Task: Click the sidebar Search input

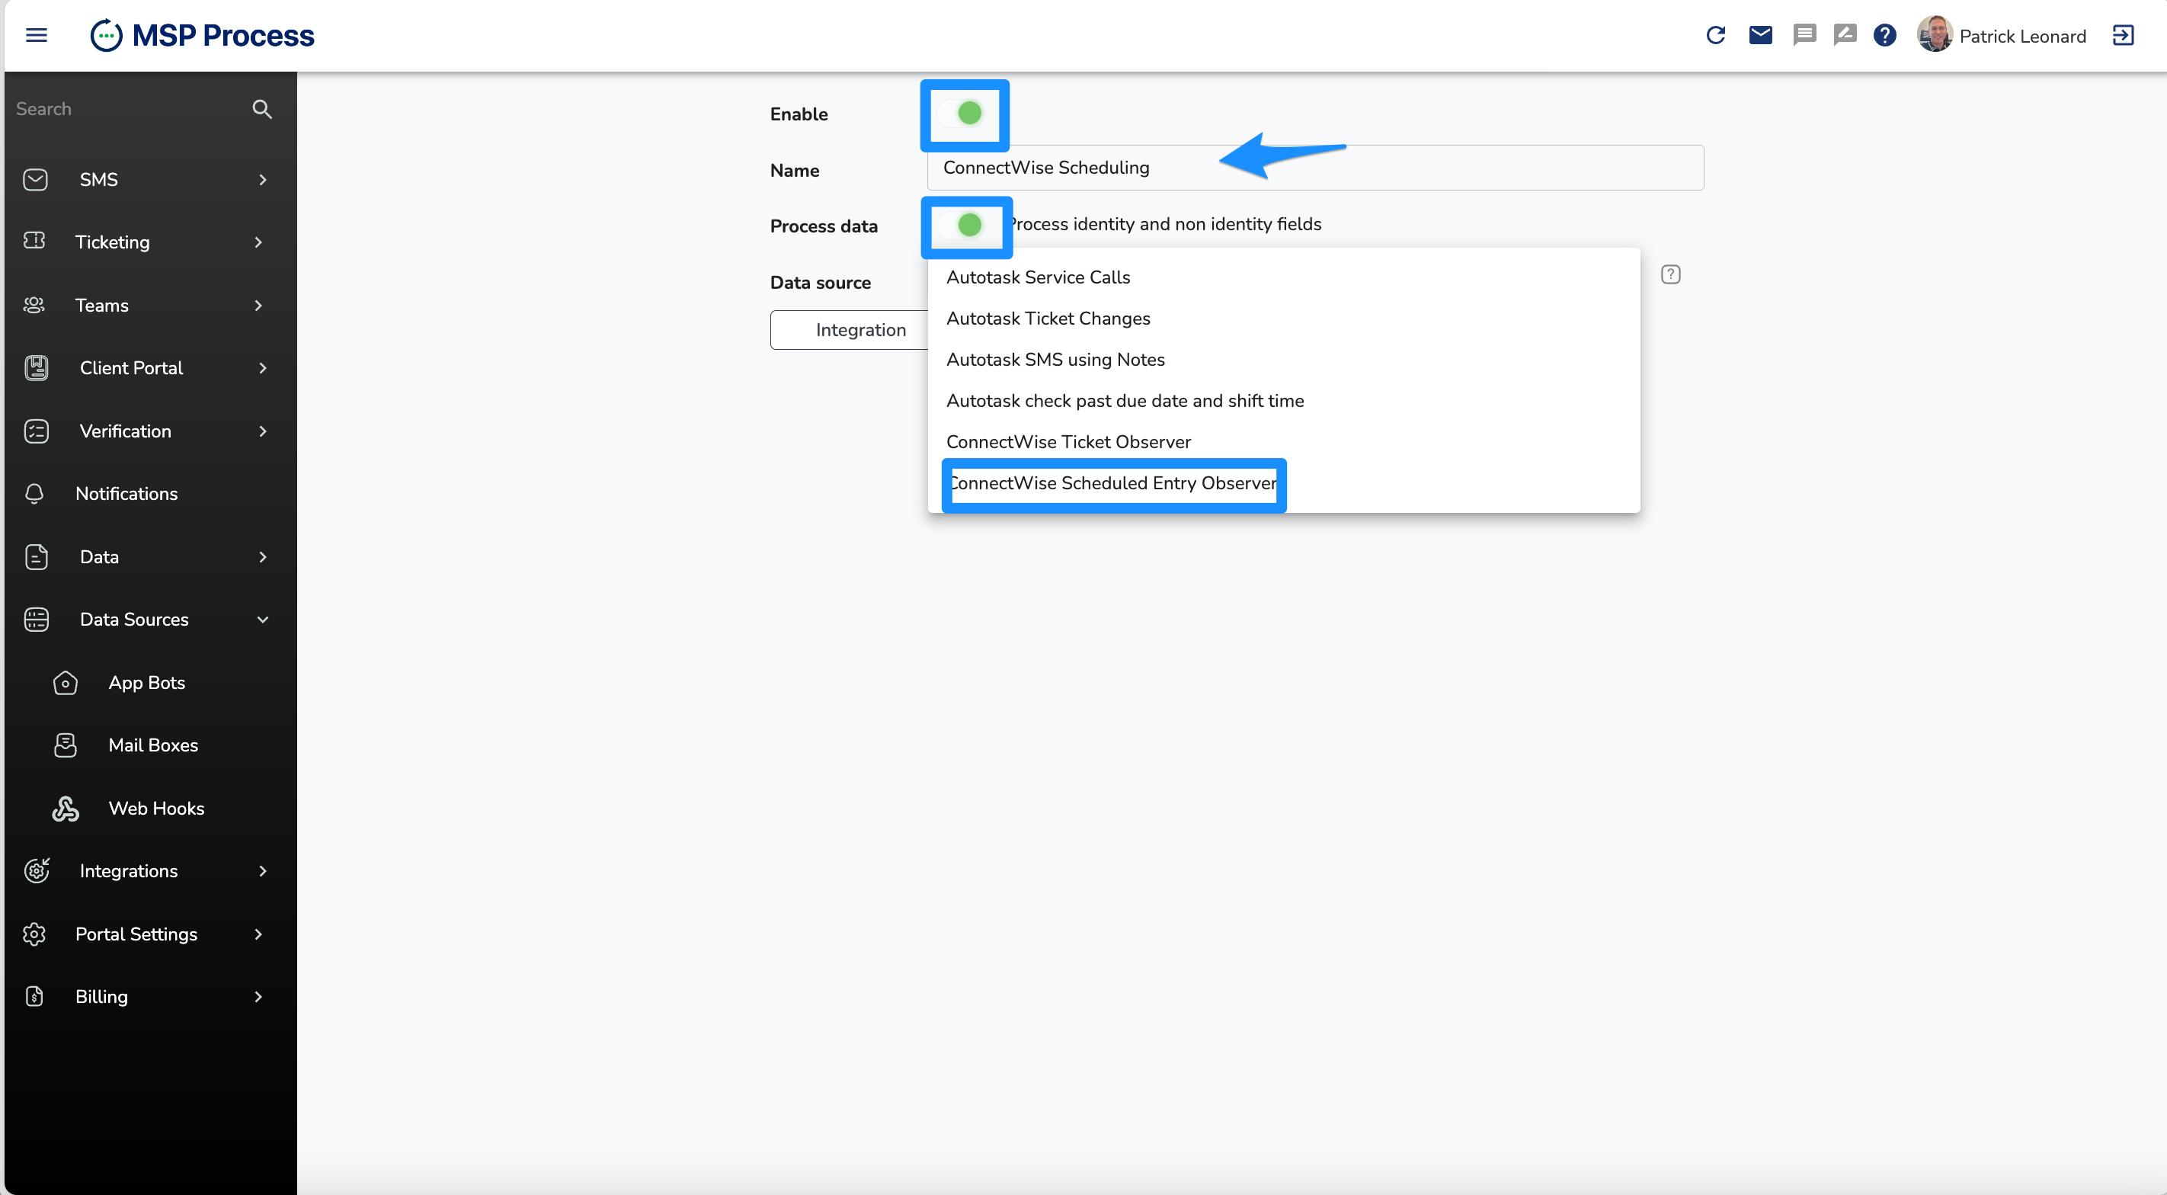Action: tap(126, 110)
